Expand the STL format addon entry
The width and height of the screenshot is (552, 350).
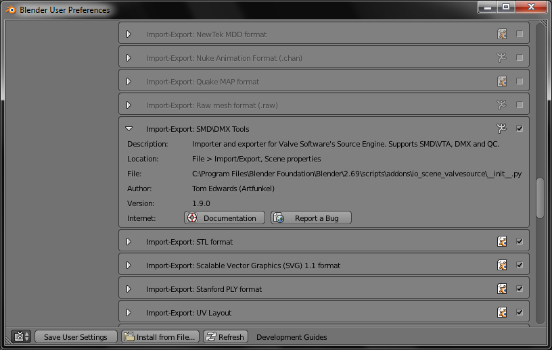click(129, 242)
